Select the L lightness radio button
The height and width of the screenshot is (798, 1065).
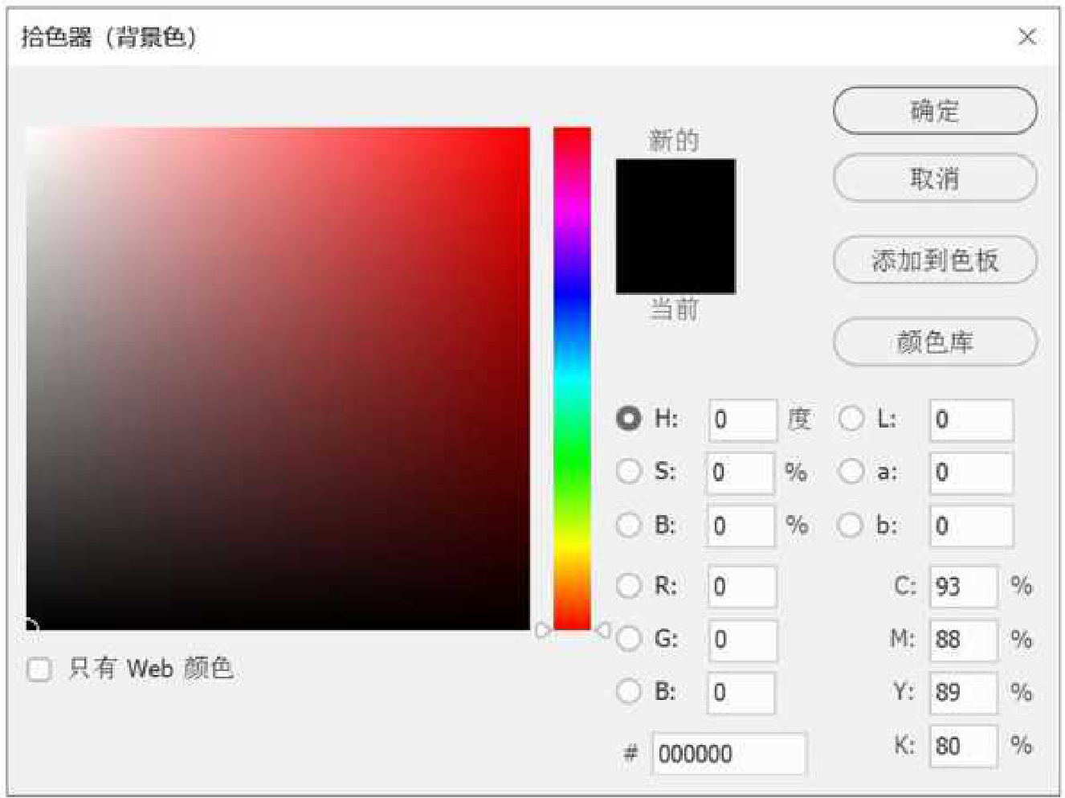(x=851, y=419)
